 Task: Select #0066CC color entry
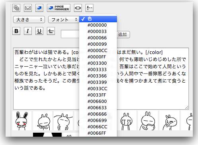(98, 127)
